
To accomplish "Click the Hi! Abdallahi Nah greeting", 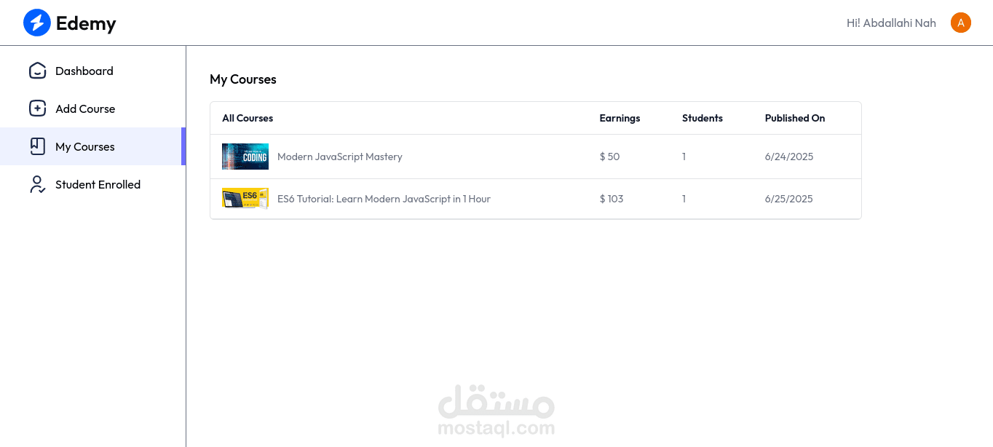I will pos(891,23).
